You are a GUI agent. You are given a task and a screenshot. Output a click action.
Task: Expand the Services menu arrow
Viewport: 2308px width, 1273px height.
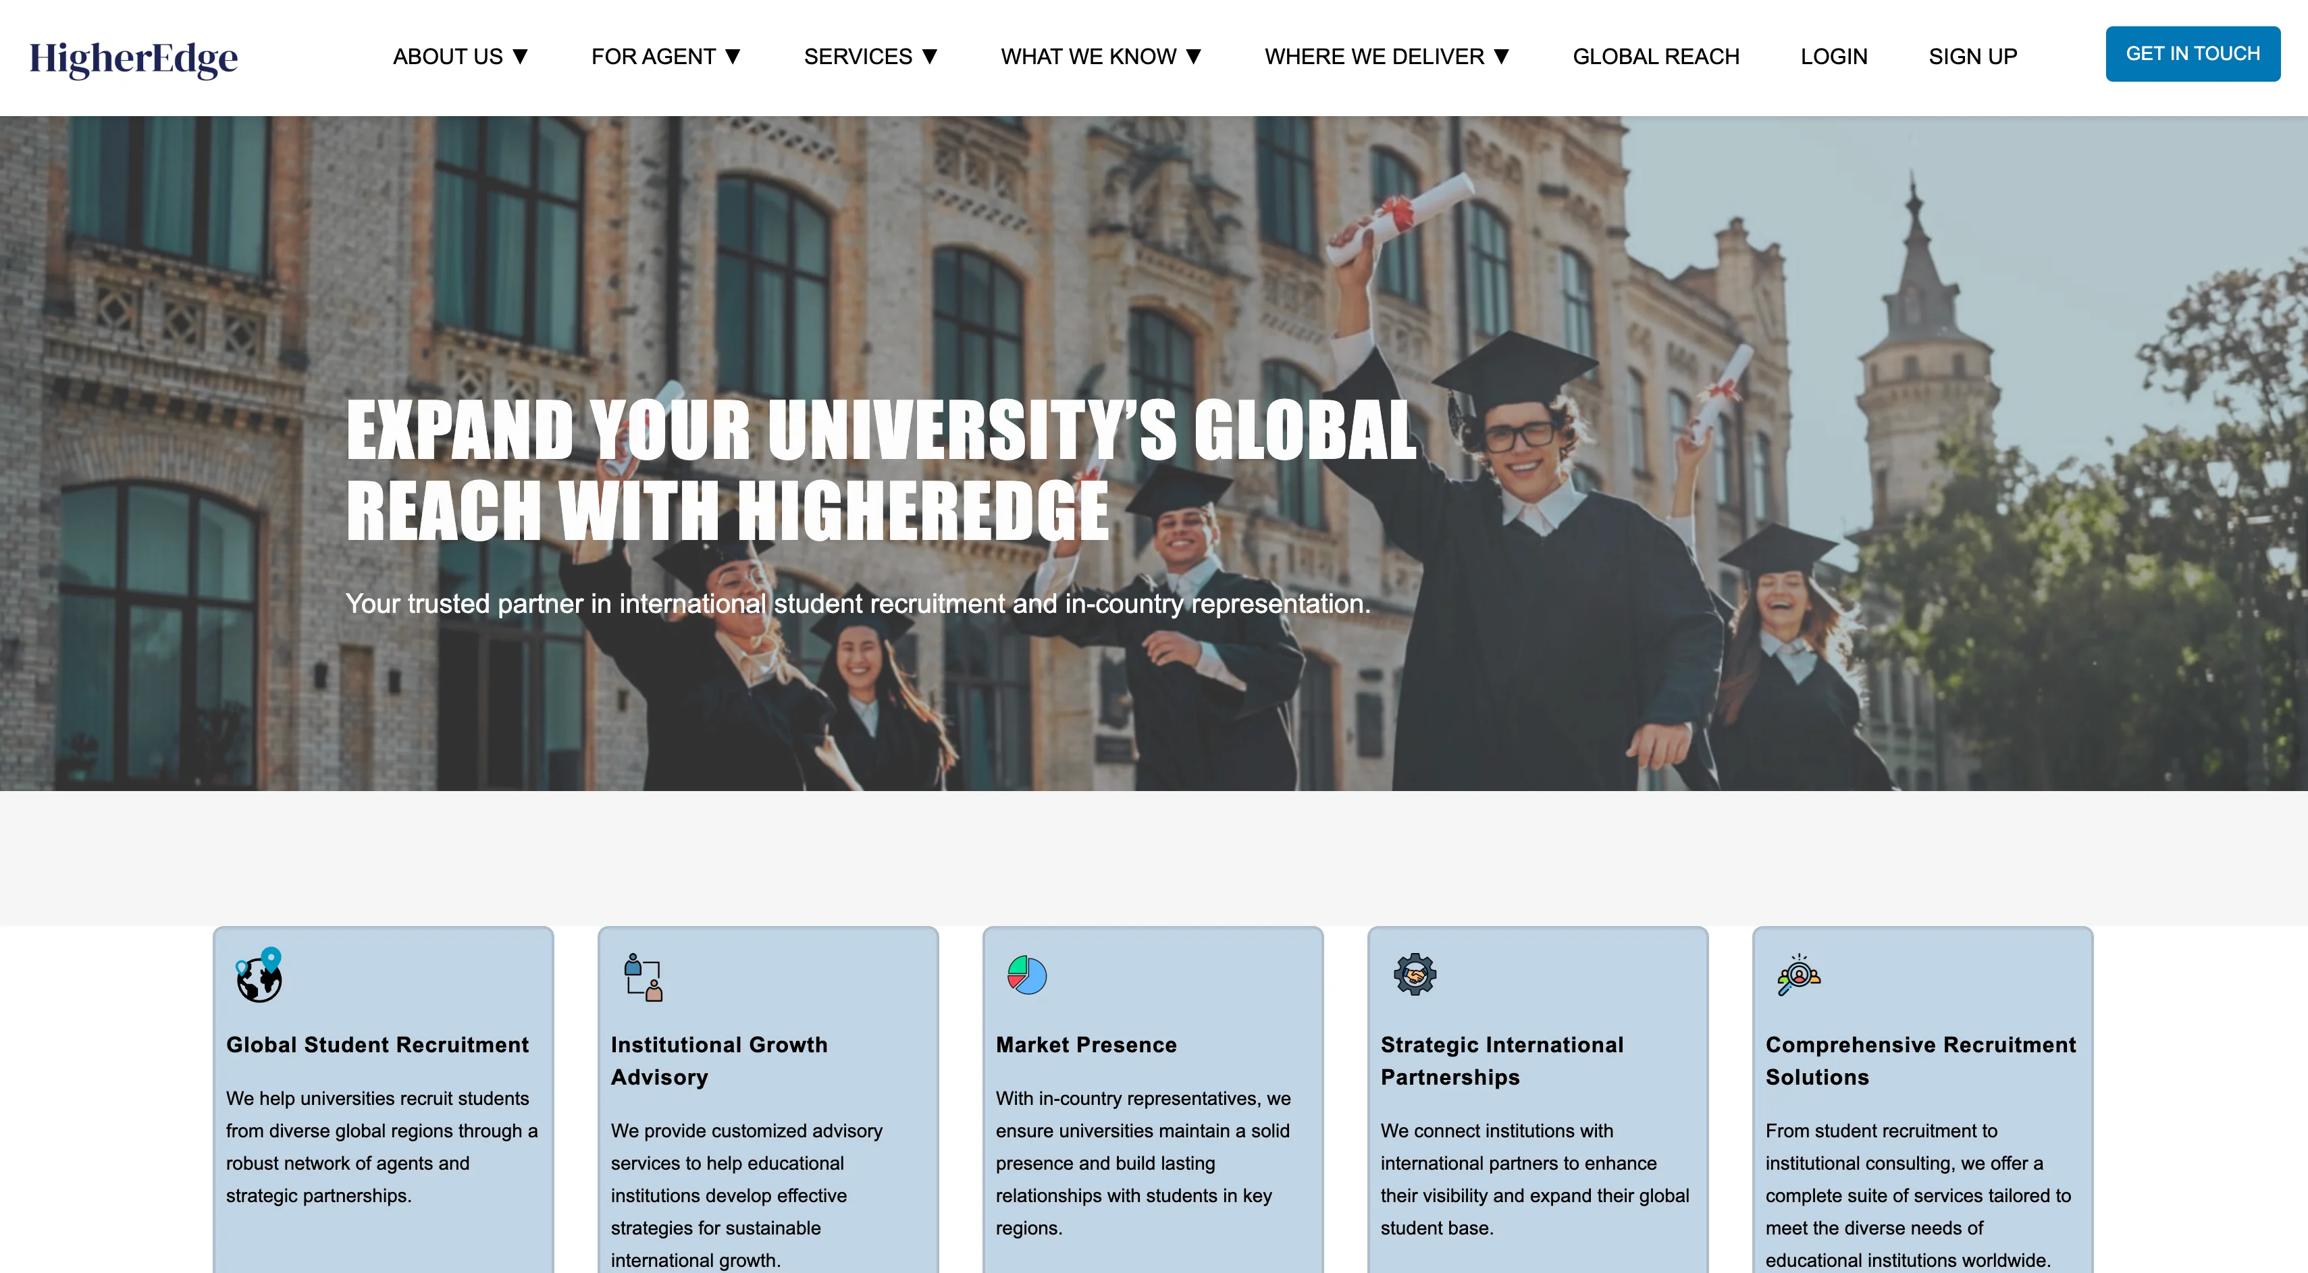click(x=930, y=57)
